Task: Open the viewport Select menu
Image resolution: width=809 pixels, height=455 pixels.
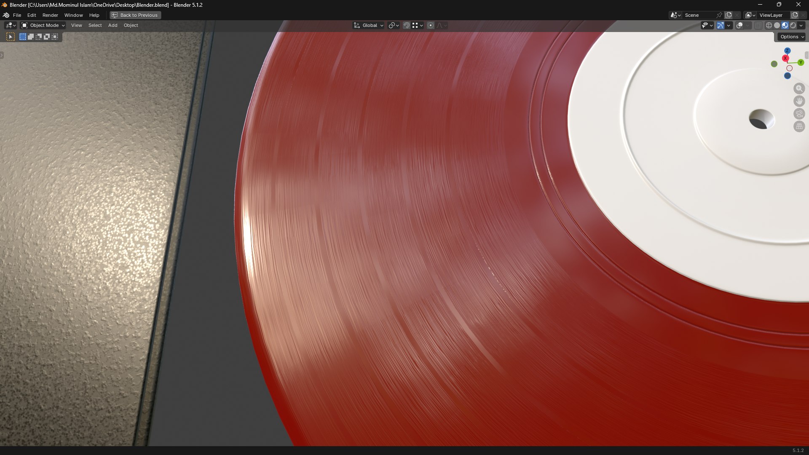Action: click(95, 25)
